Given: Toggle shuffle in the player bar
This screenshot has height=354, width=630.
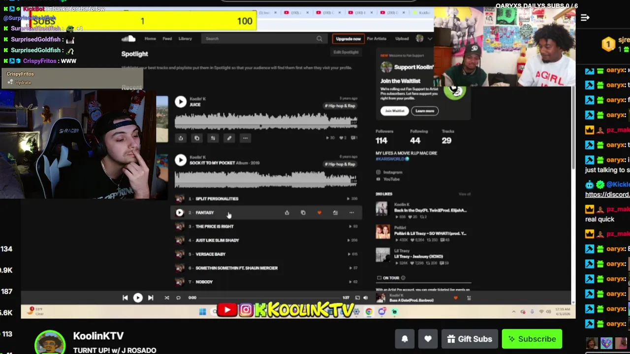Looking at the screenshot, I should (x=166, y=297).
